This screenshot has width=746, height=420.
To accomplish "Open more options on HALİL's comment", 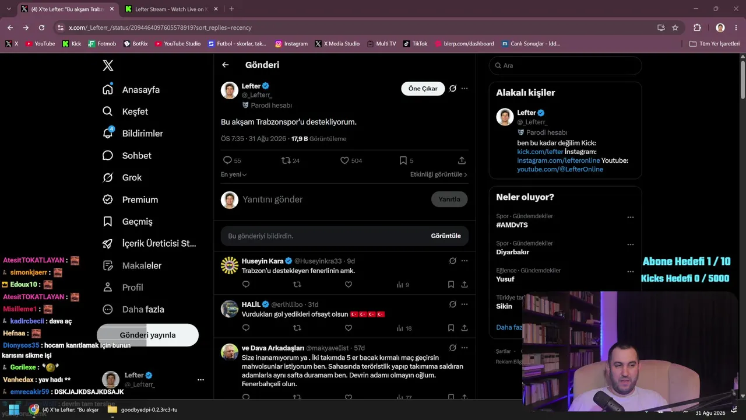I will click(465, 304).
